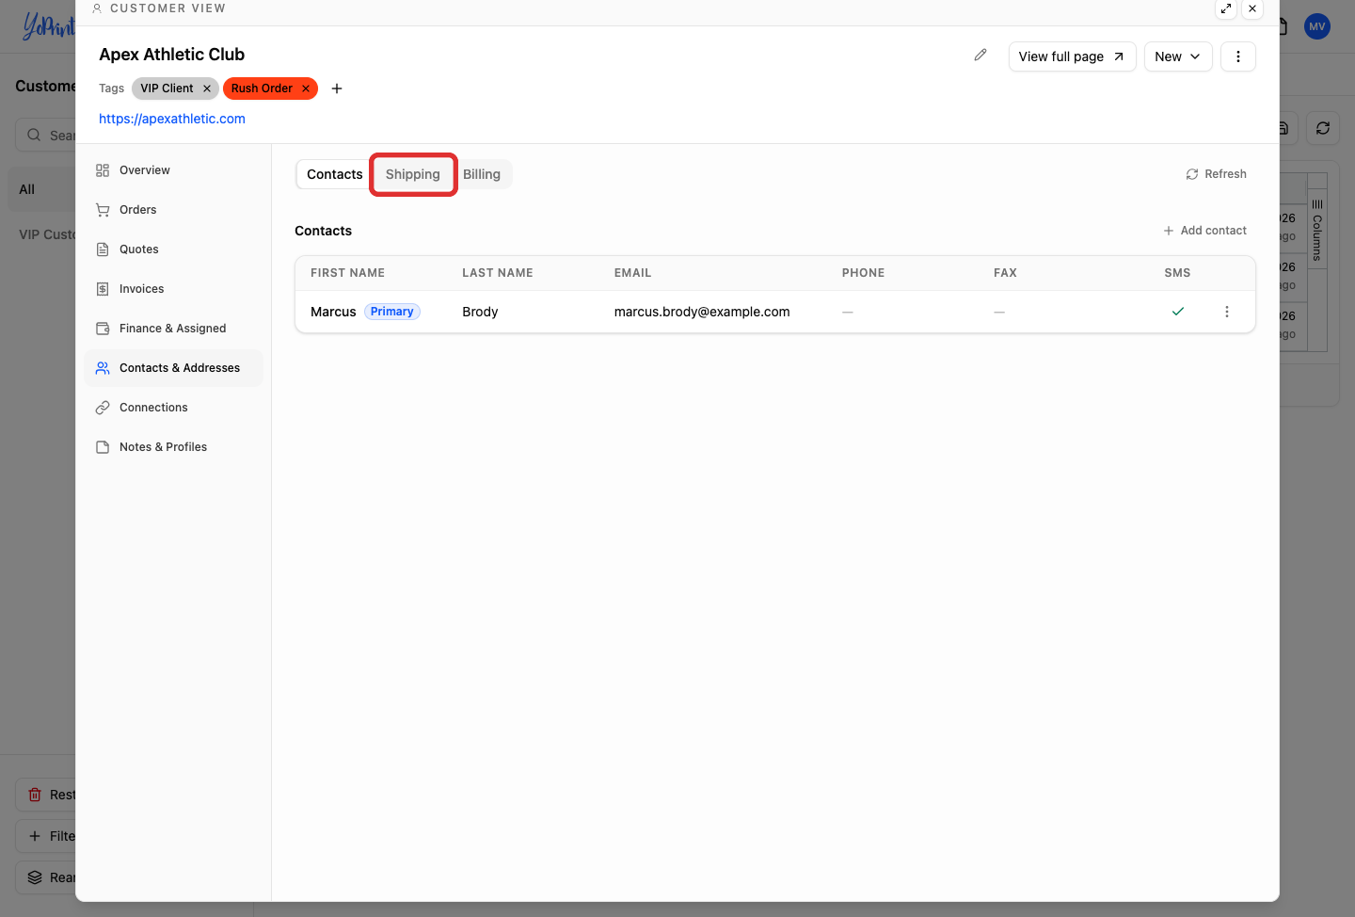Click the FIRST NAME column header
The height and width of the screenshot is (917, 1355).
click(x=348, y=273)
